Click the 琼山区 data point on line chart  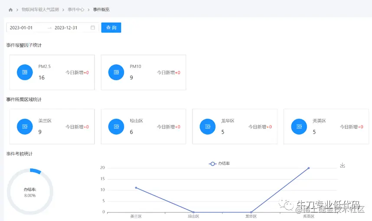pyautogui.click(x=194, y=212)
